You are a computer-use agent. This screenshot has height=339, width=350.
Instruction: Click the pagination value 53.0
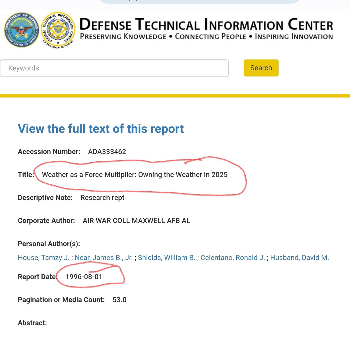click(x=120, y=300)
